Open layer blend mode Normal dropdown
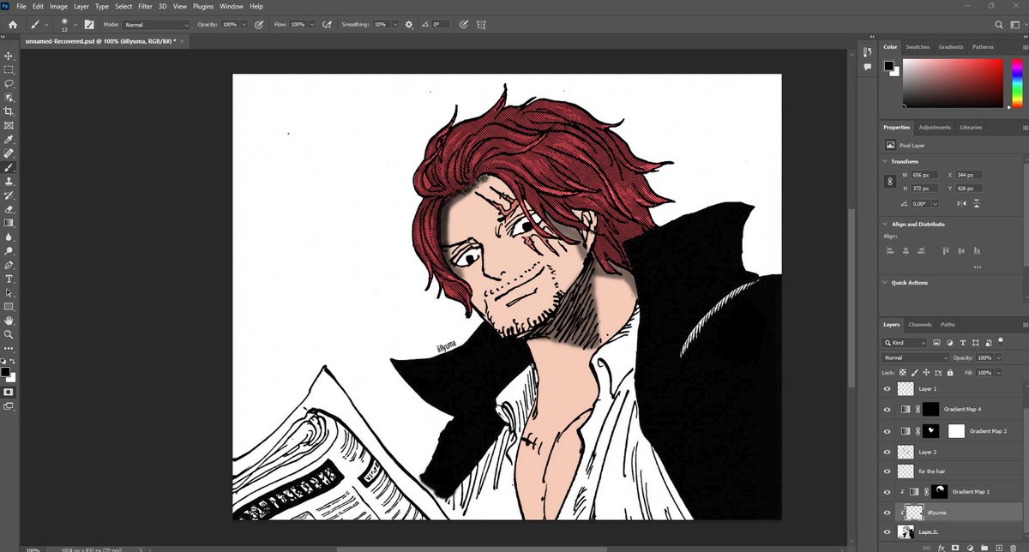 click(916, 357)
